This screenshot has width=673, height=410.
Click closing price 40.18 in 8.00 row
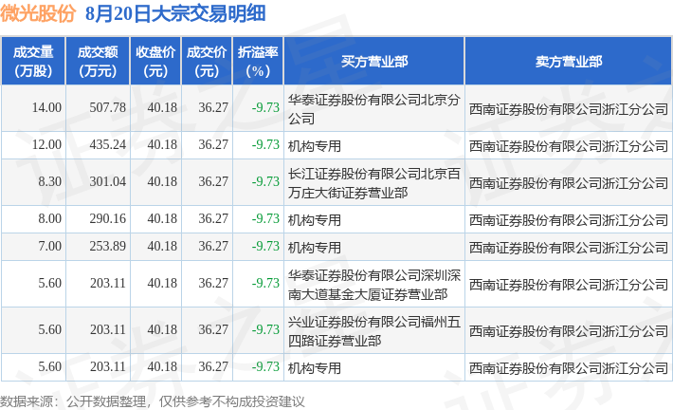pyautogui.click(x=162, y=218)
